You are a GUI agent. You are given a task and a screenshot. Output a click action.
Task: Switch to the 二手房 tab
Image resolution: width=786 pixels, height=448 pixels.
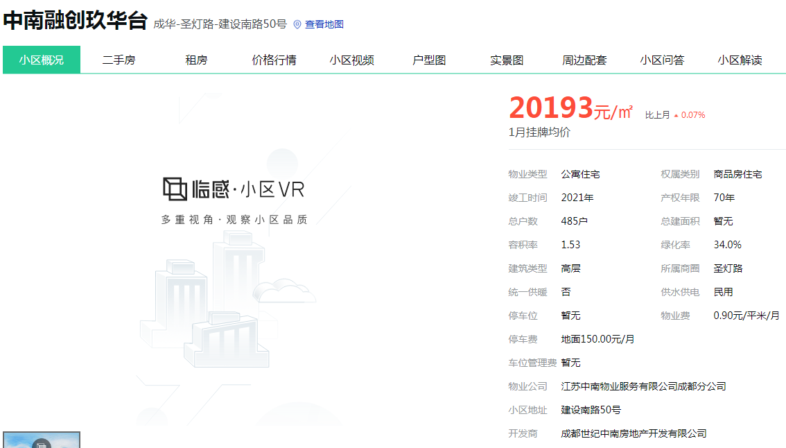pos(119,60)
